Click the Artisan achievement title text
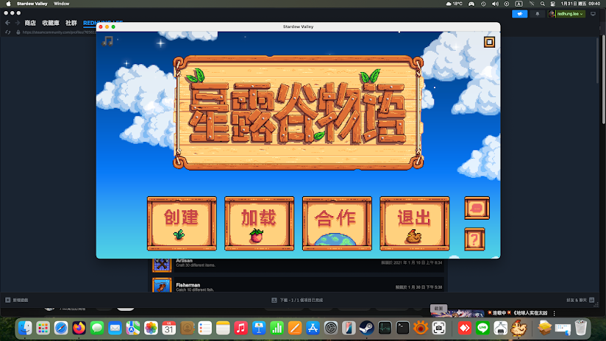 pyautogui.click(x=184, y=261)
